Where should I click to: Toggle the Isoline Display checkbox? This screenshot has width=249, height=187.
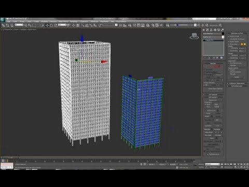coord(229,42)
